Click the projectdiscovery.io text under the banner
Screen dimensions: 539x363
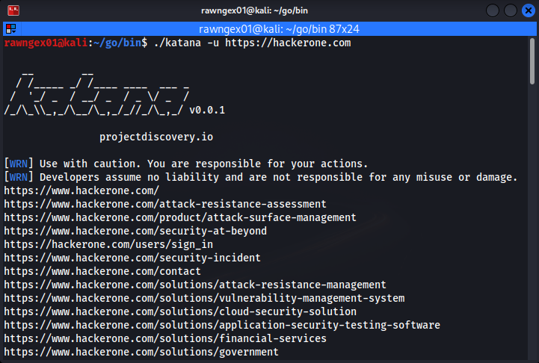156,137
